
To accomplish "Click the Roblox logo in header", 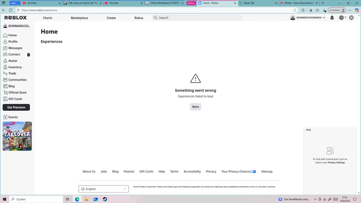I will (x=15, y=18).
